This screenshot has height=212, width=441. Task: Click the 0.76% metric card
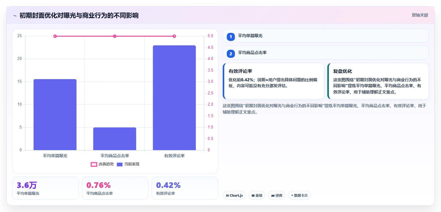[115, 188]
